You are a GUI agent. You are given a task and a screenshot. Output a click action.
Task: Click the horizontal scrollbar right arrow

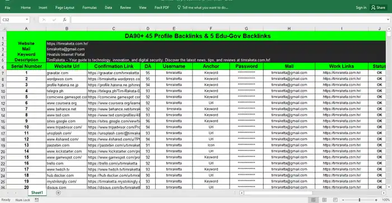point(384,193)
